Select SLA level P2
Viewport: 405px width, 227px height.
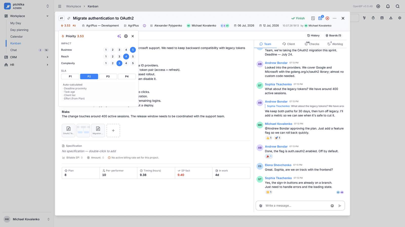click(89, 76)
